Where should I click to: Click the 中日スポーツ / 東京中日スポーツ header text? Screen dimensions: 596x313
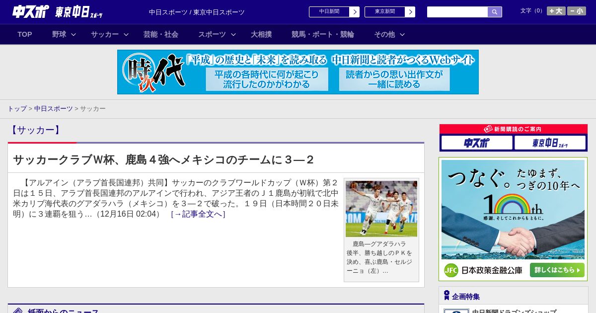tap(197, 12)
